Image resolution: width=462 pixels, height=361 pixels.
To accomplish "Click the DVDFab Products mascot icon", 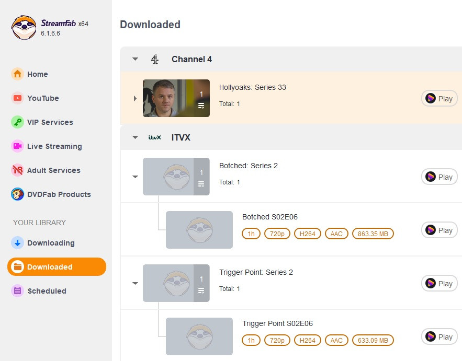I will (17, 194).
